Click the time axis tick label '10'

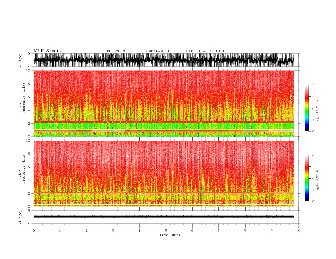298,231
